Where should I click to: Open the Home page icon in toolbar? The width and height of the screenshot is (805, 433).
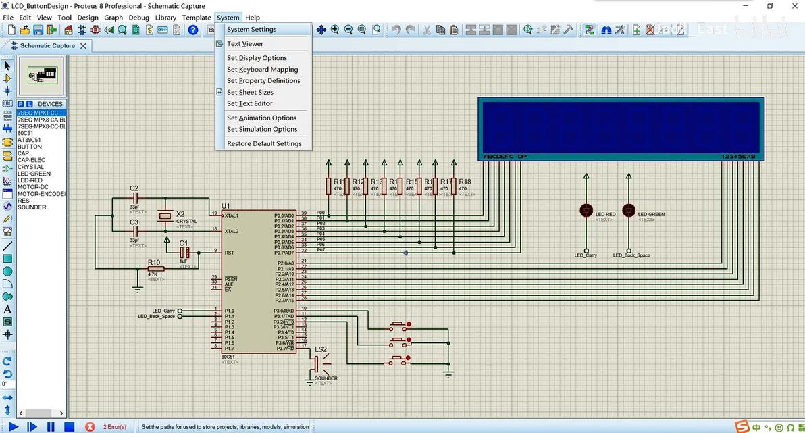(x=68, y=30)
